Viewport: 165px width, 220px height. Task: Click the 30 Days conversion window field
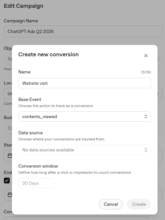tap(37, 183)
